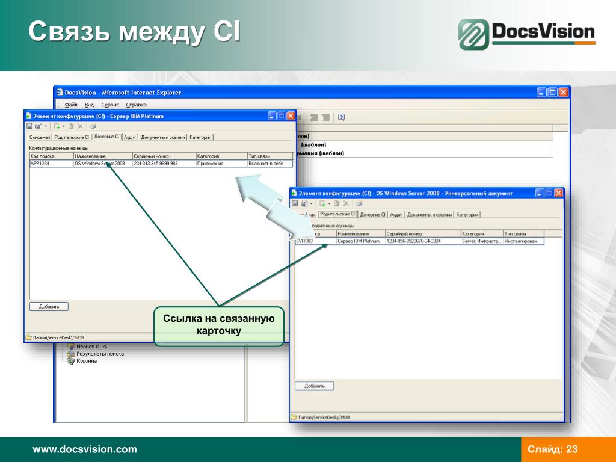Screen dimensions: 616x462
Task: Expand arrow next to add icon in Сервер IBM Platinum window
Action: click(x=64, y=126)
